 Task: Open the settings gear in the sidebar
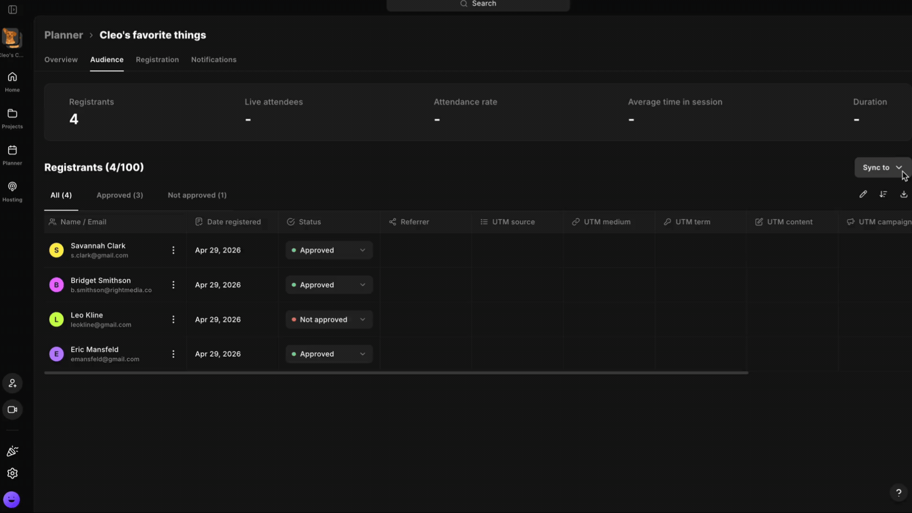point(12,474)
